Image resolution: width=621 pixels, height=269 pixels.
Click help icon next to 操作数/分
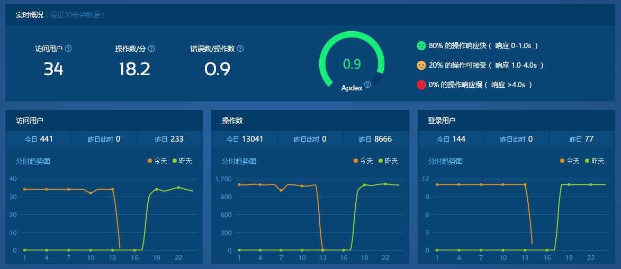coord(151,49)
